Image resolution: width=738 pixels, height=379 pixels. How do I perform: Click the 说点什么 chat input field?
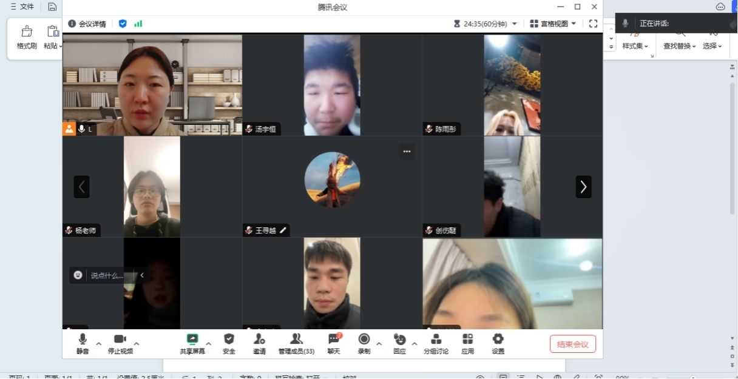[x=107, y=275]
